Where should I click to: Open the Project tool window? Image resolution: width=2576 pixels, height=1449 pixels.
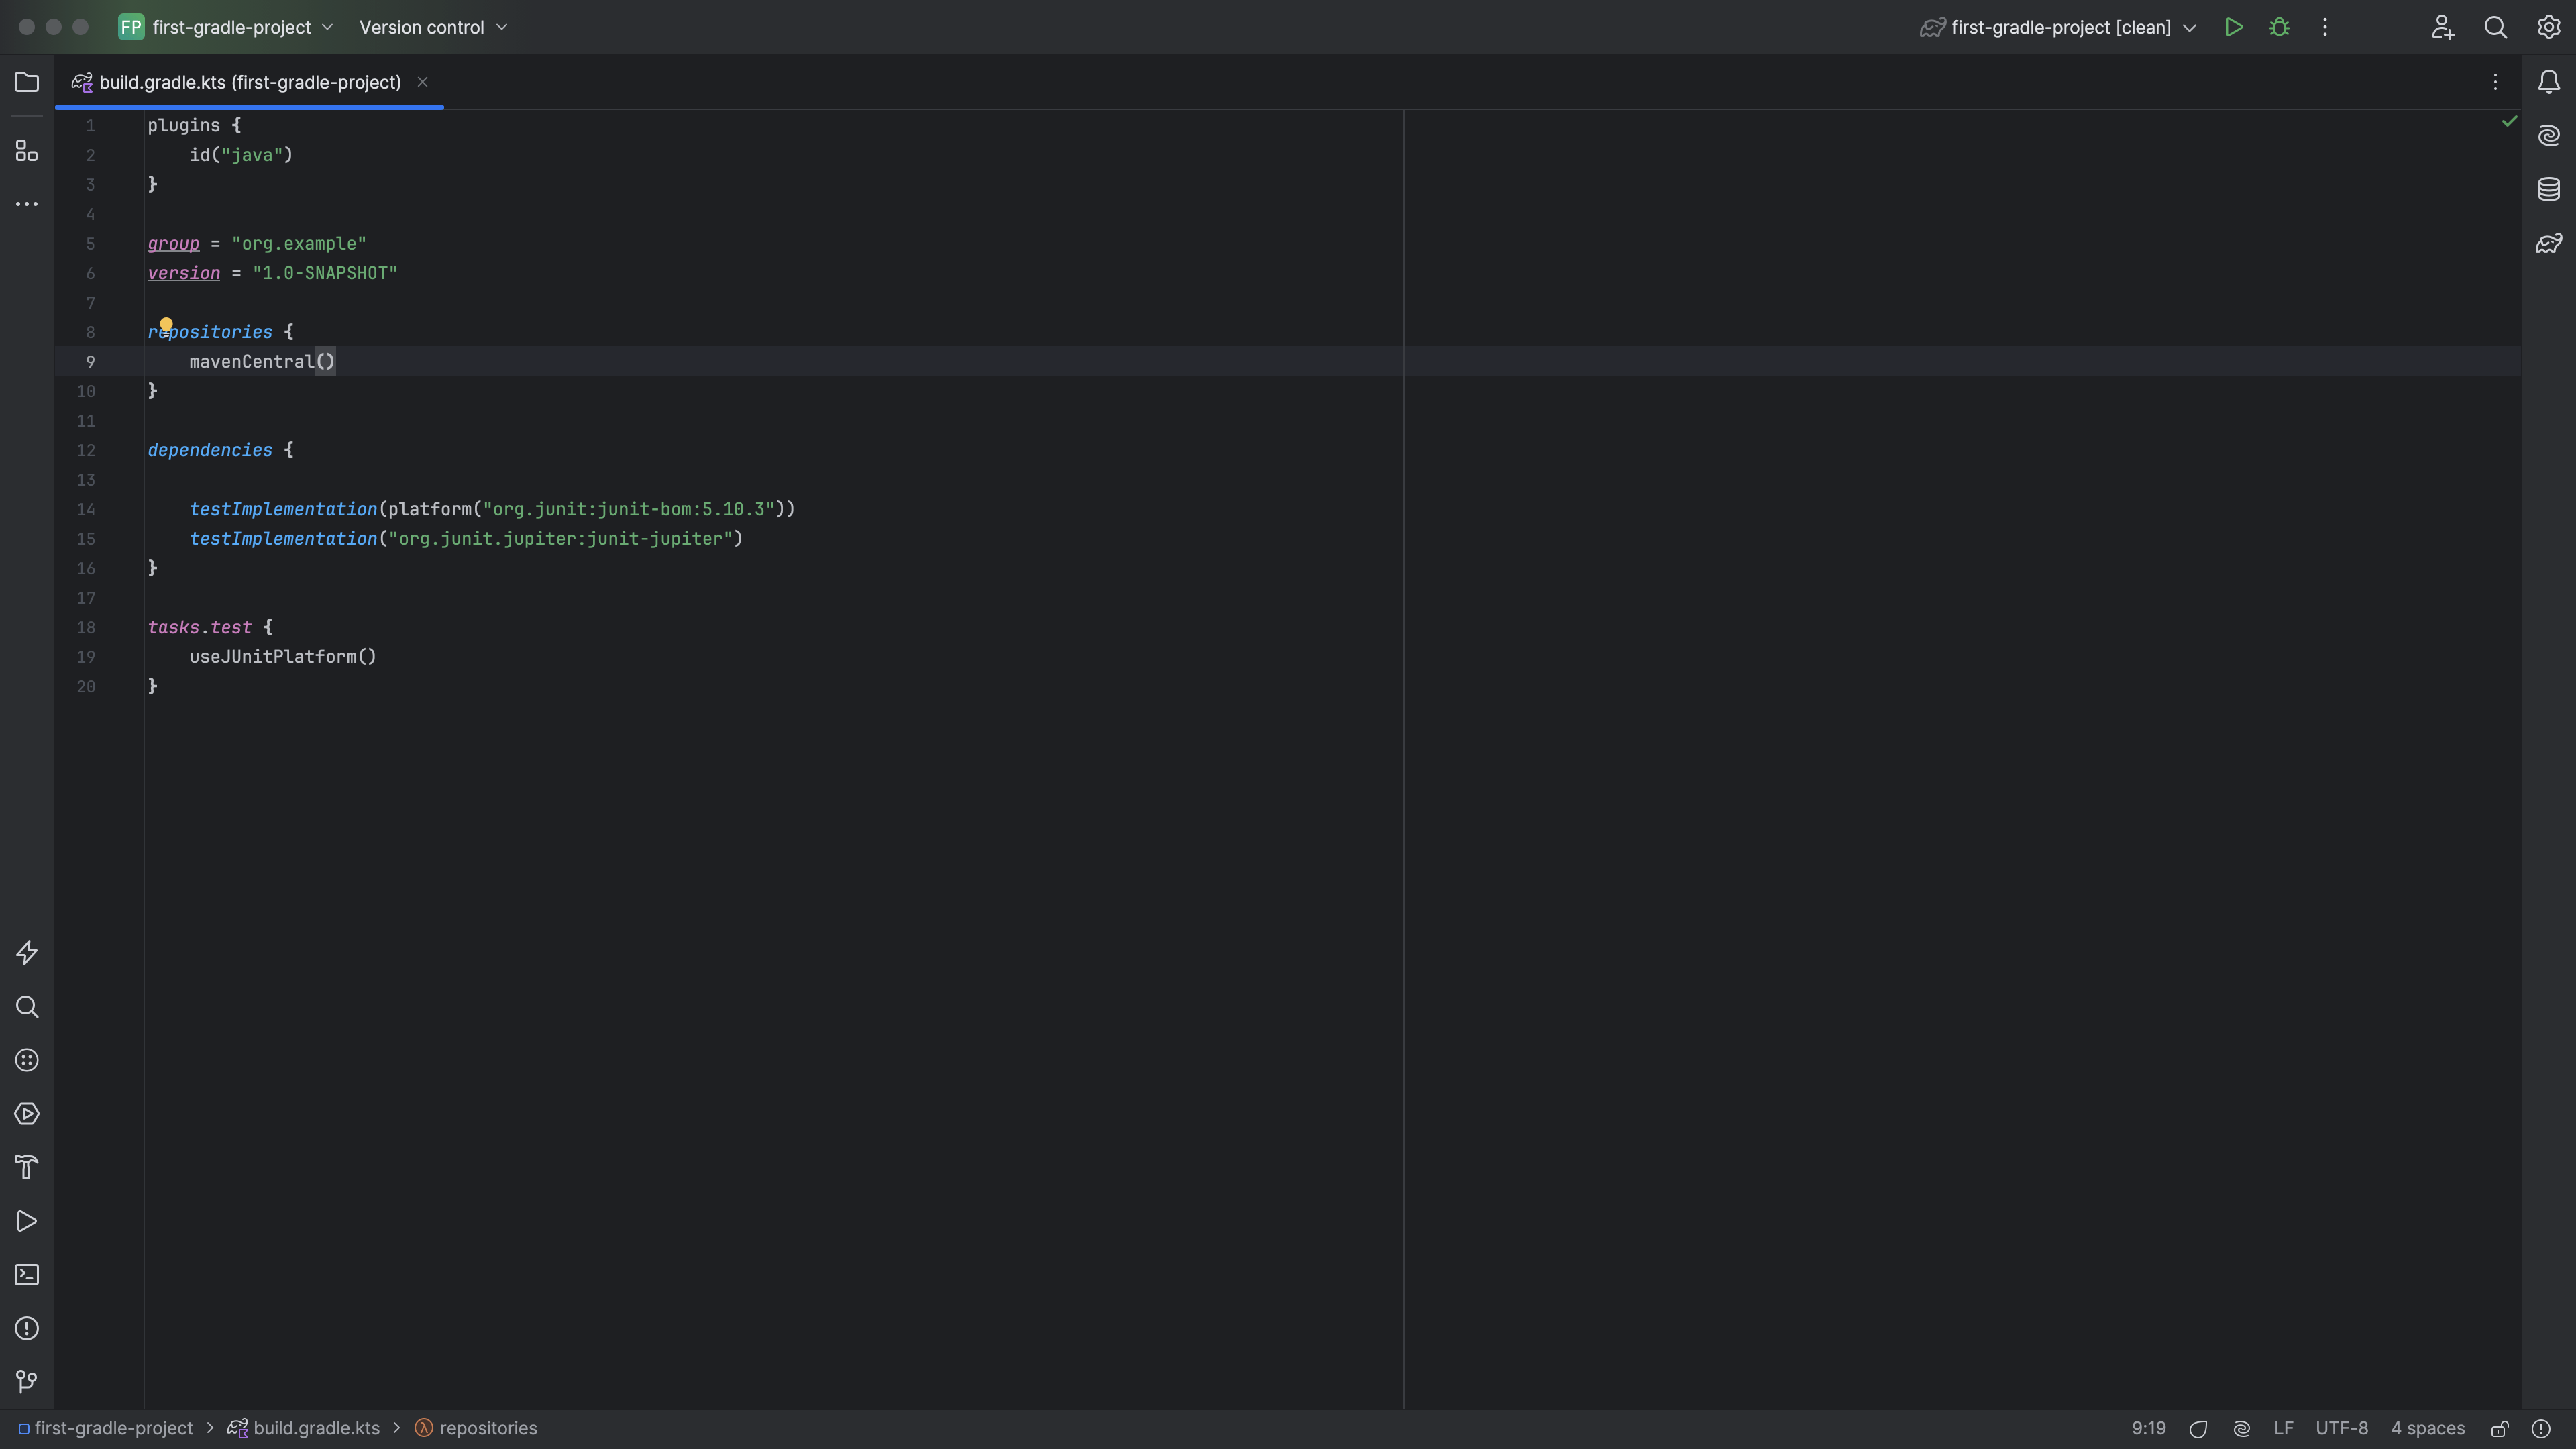26,82
